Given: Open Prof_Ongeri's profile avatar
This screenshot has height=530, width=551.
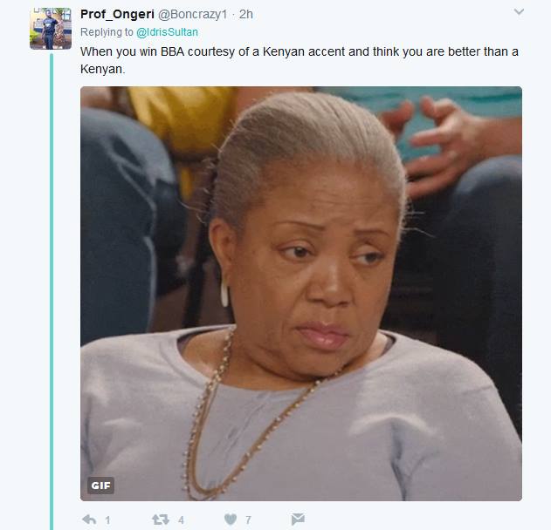Looking at the screenshot, I should tap(51, 29).
